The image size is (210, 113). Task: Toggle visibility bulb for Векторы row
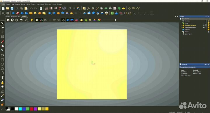coord(209,21)
